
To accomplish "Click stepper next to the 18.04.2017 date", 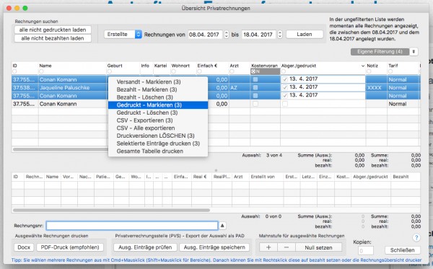I will tap(280, 35).
